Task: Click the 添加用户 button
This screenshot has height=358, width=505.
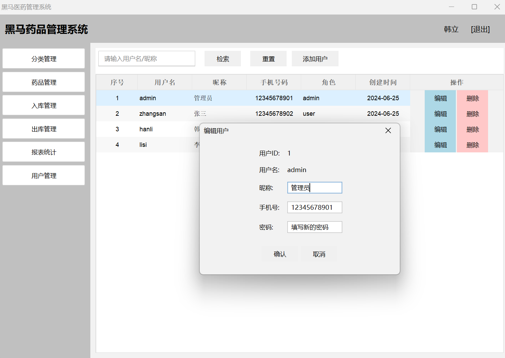Action: (x=315, y=59)
